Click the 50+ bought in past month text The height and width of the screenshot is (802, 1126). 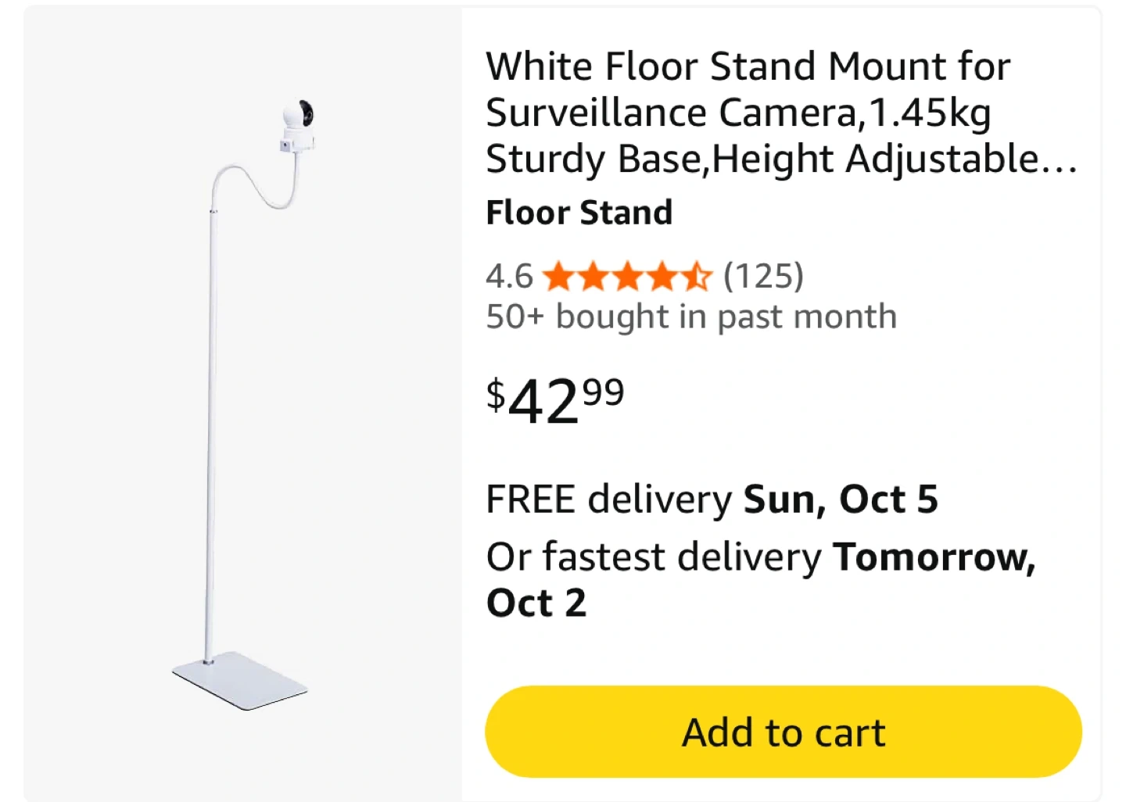pos(691,317)
